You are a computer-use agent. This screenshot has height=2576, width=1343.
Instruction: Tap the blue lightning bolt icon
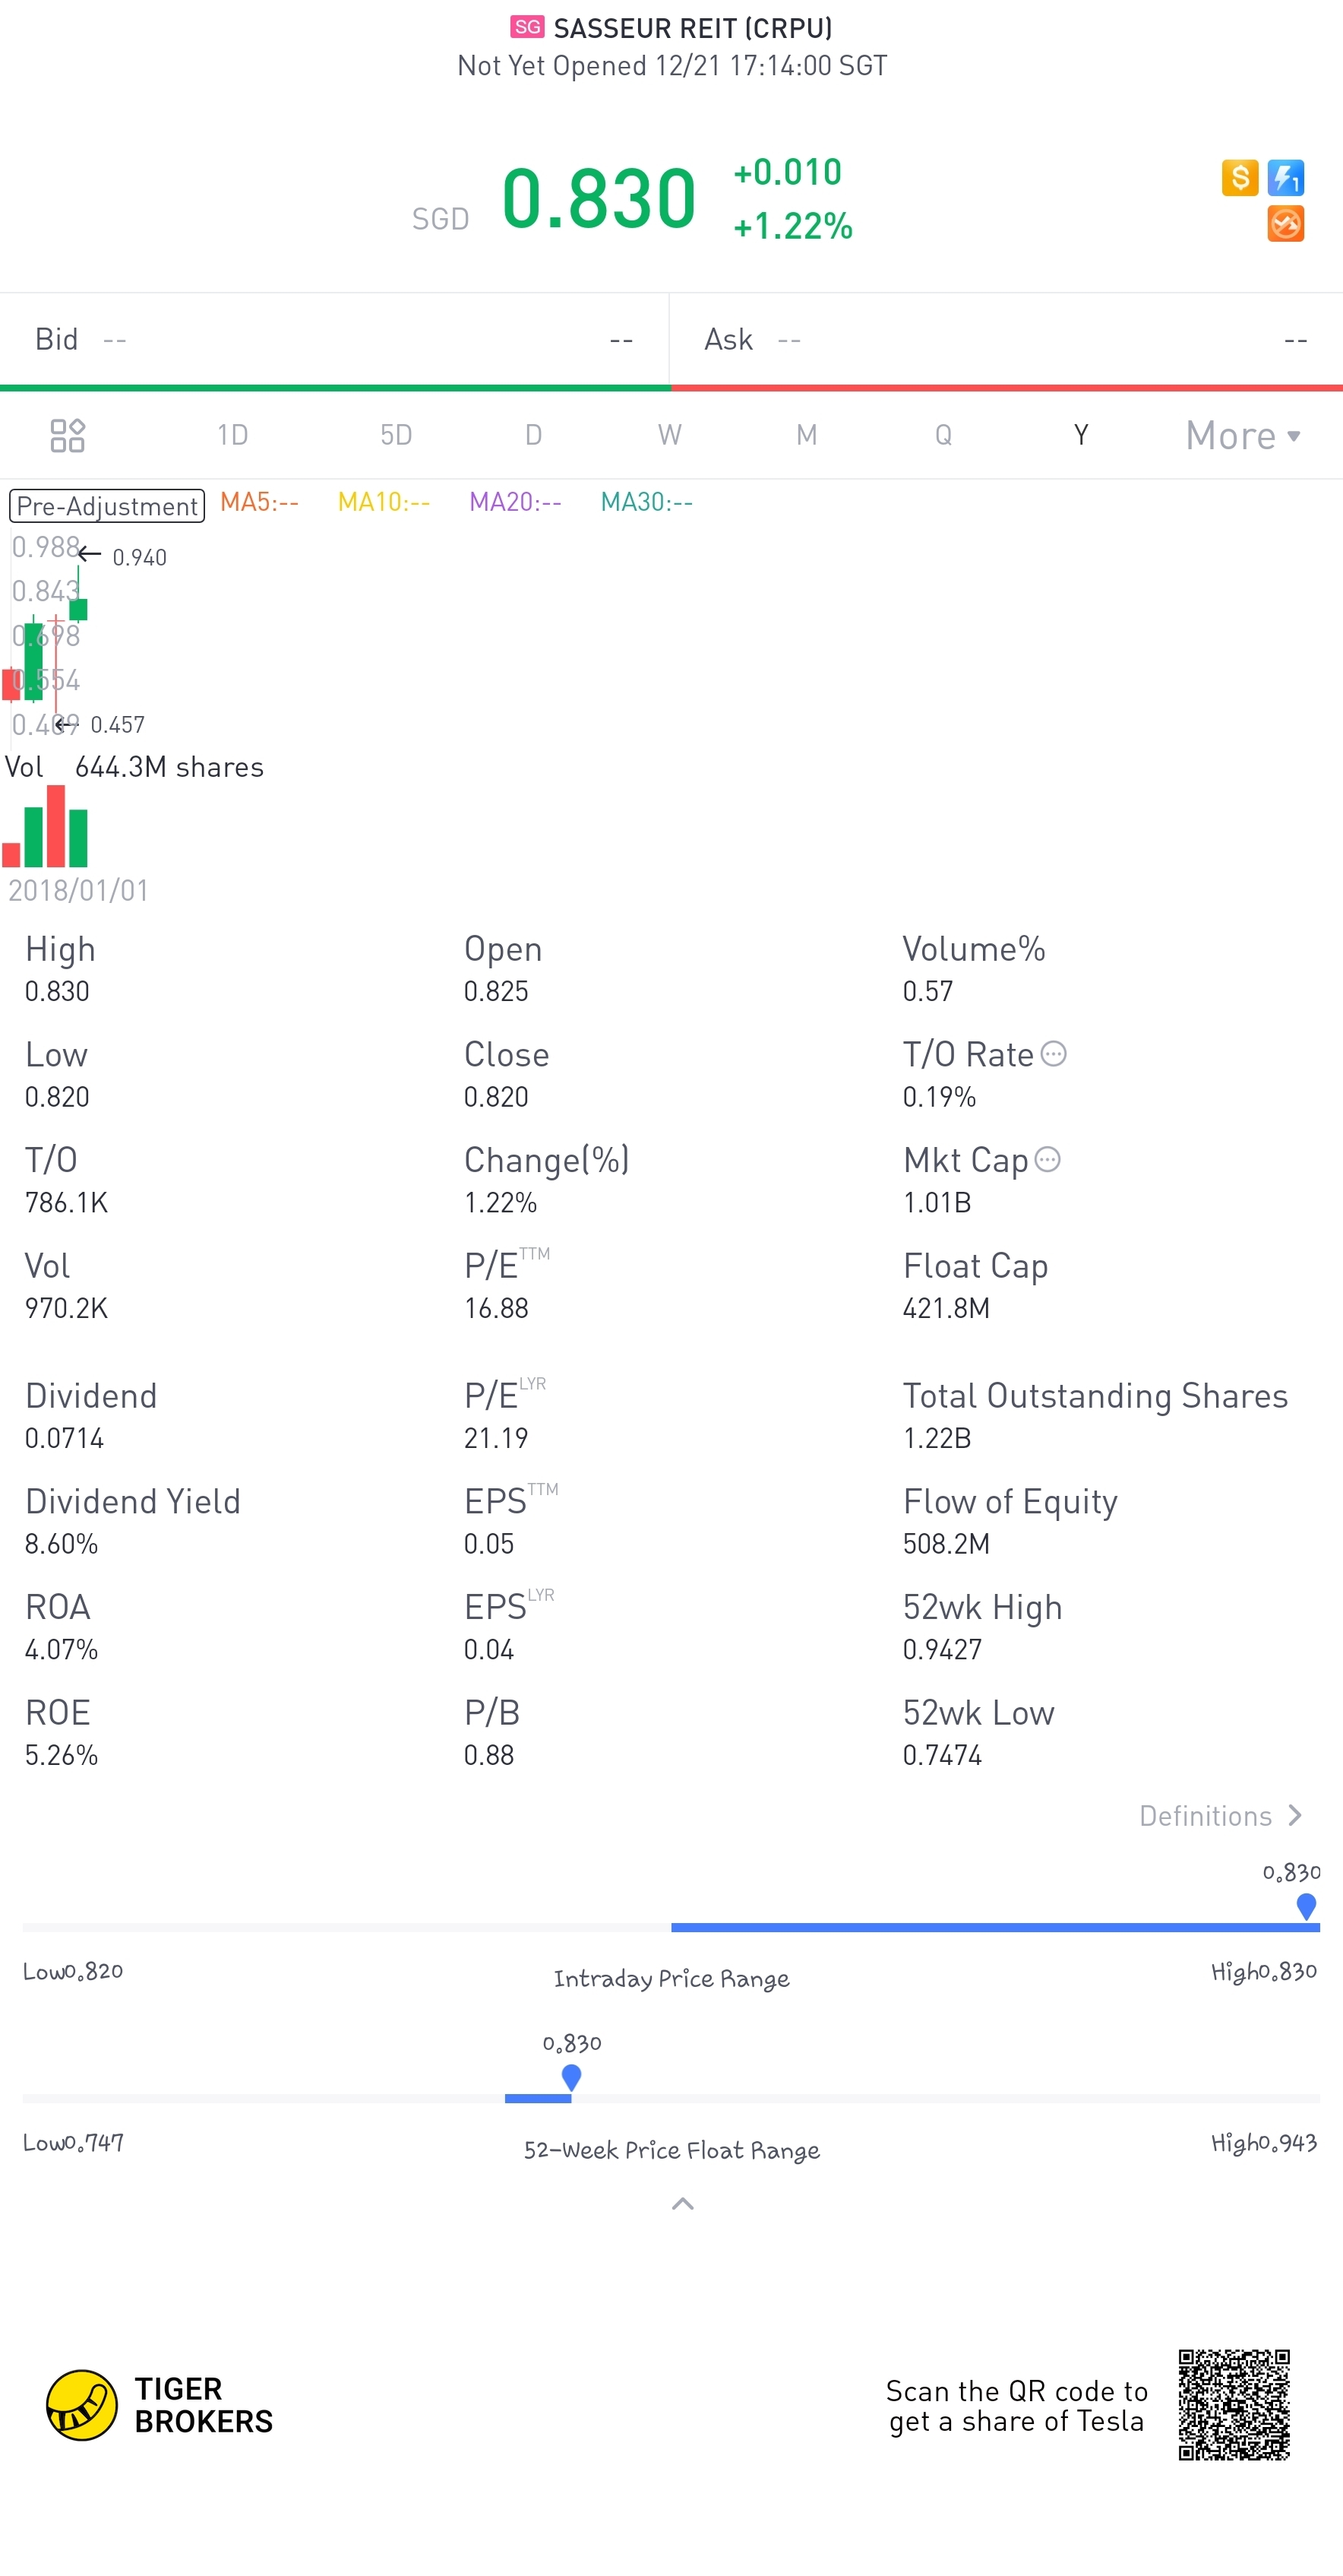click(1285, 178)
